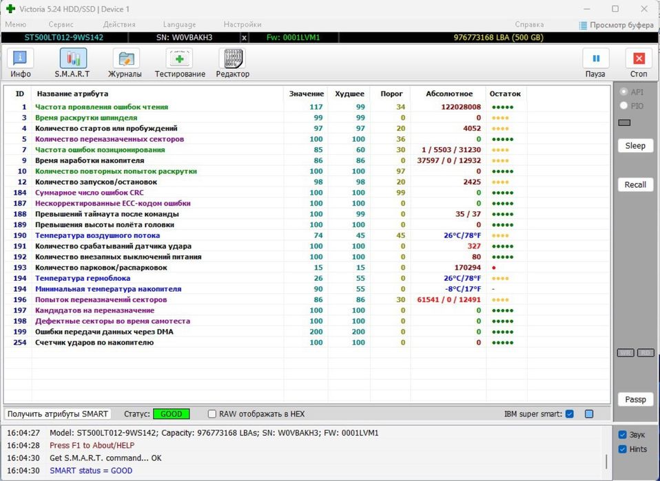Open Просмотр буфера buffer viewer
This screenshot has height=481, width=660.
tap(617, 25)
